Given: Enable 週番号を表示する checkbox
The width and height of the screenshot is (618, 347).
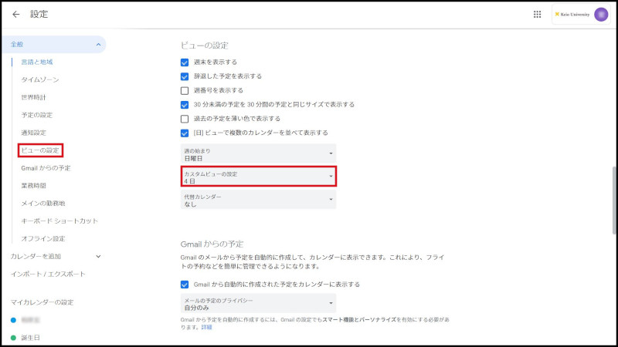Looking at the screenshot, I should [185, 90].
